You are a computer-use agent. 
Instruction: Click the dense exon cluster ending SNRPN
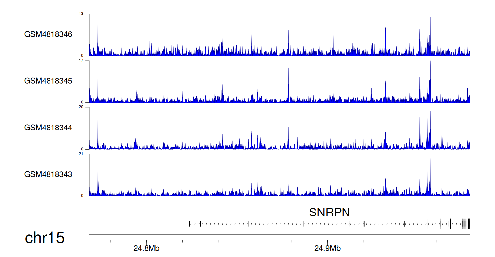pyautogui.click(x=466, y=224)
